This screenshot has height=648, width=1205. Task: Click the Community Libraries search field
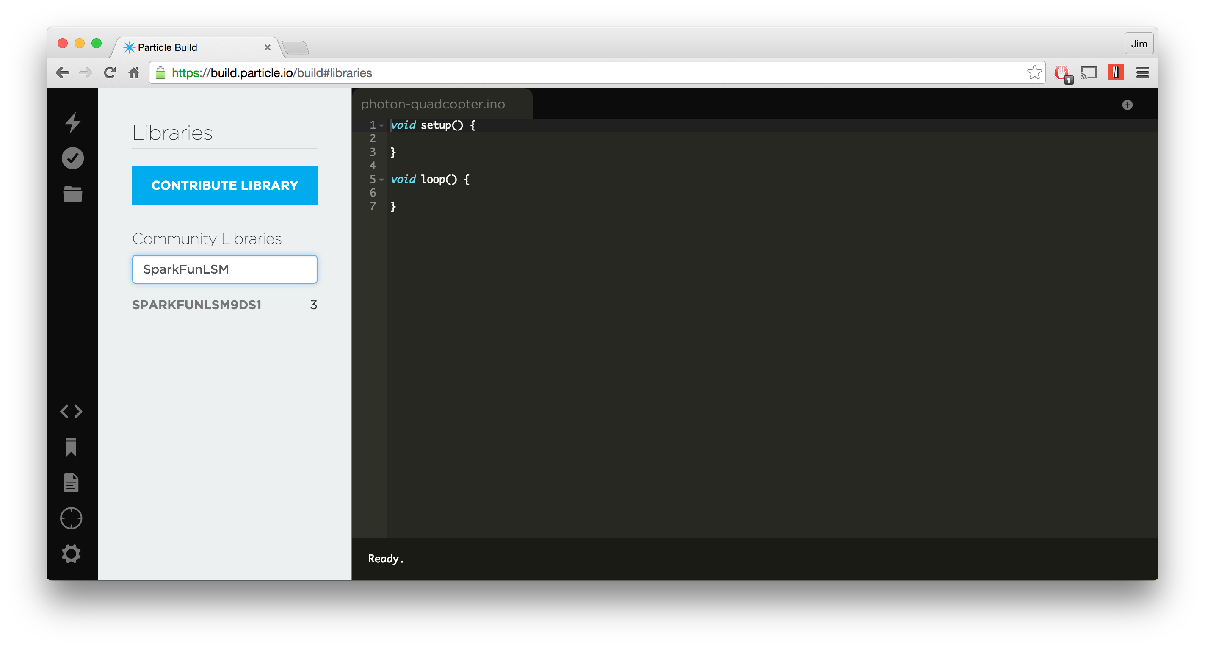click(x=224, y=269)
